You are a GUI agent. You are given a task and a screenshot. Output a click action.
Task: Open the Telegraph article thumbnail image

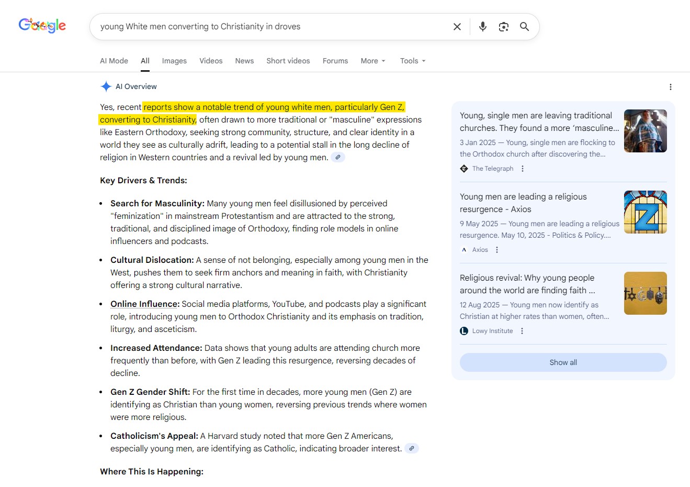coord(646,131)
